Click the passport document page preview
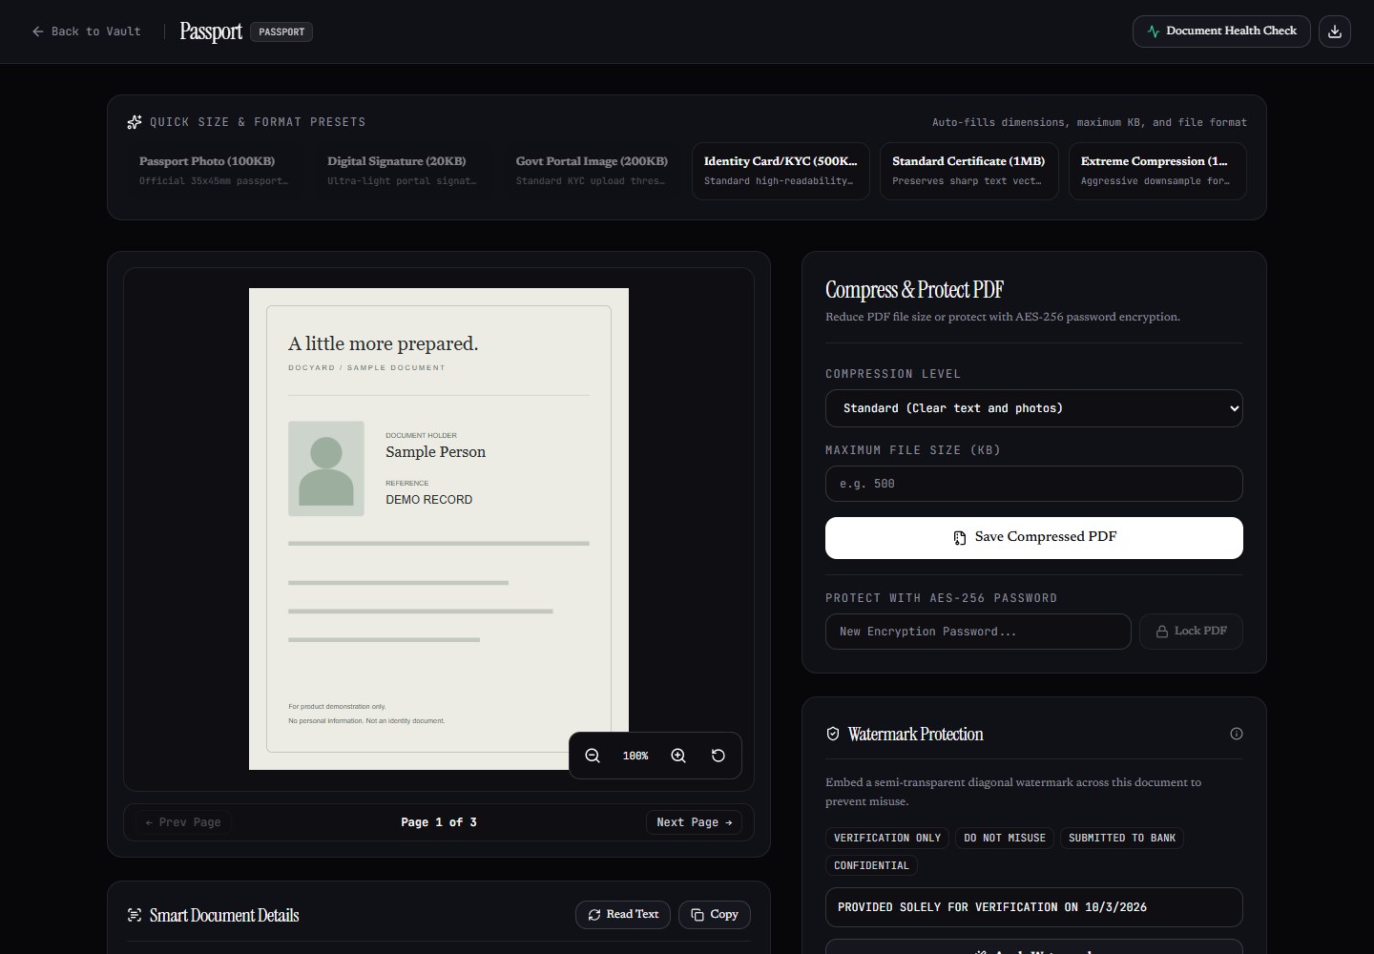 439,529
